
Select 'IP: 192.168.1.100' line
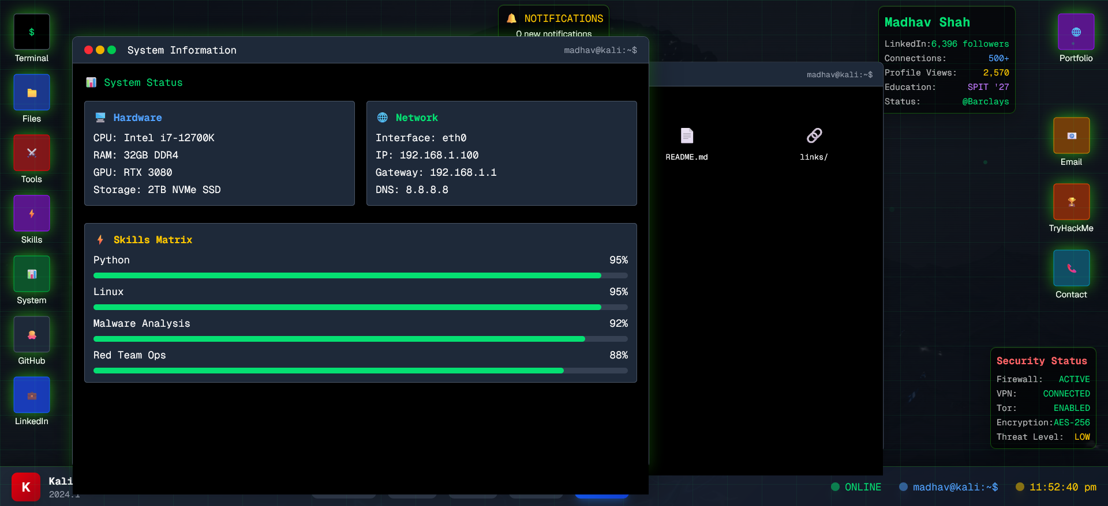pos(427,155)
